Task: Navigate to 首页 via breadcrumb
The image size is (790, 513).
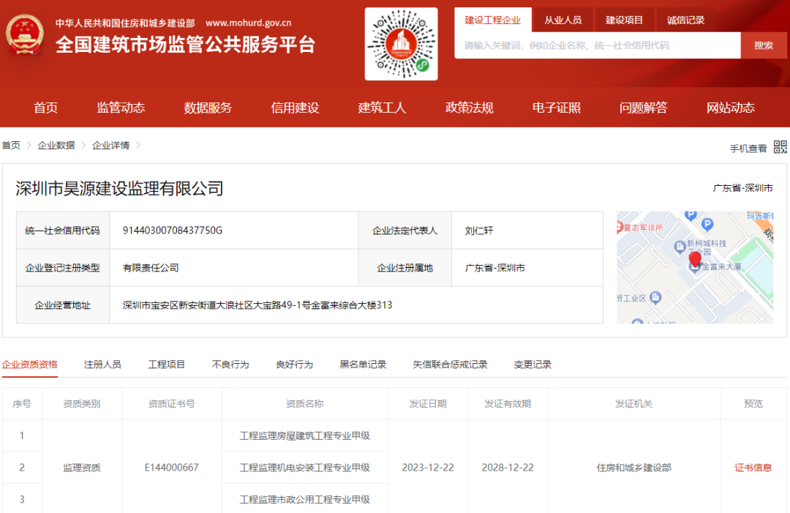Action: click(x=10, y=146)
